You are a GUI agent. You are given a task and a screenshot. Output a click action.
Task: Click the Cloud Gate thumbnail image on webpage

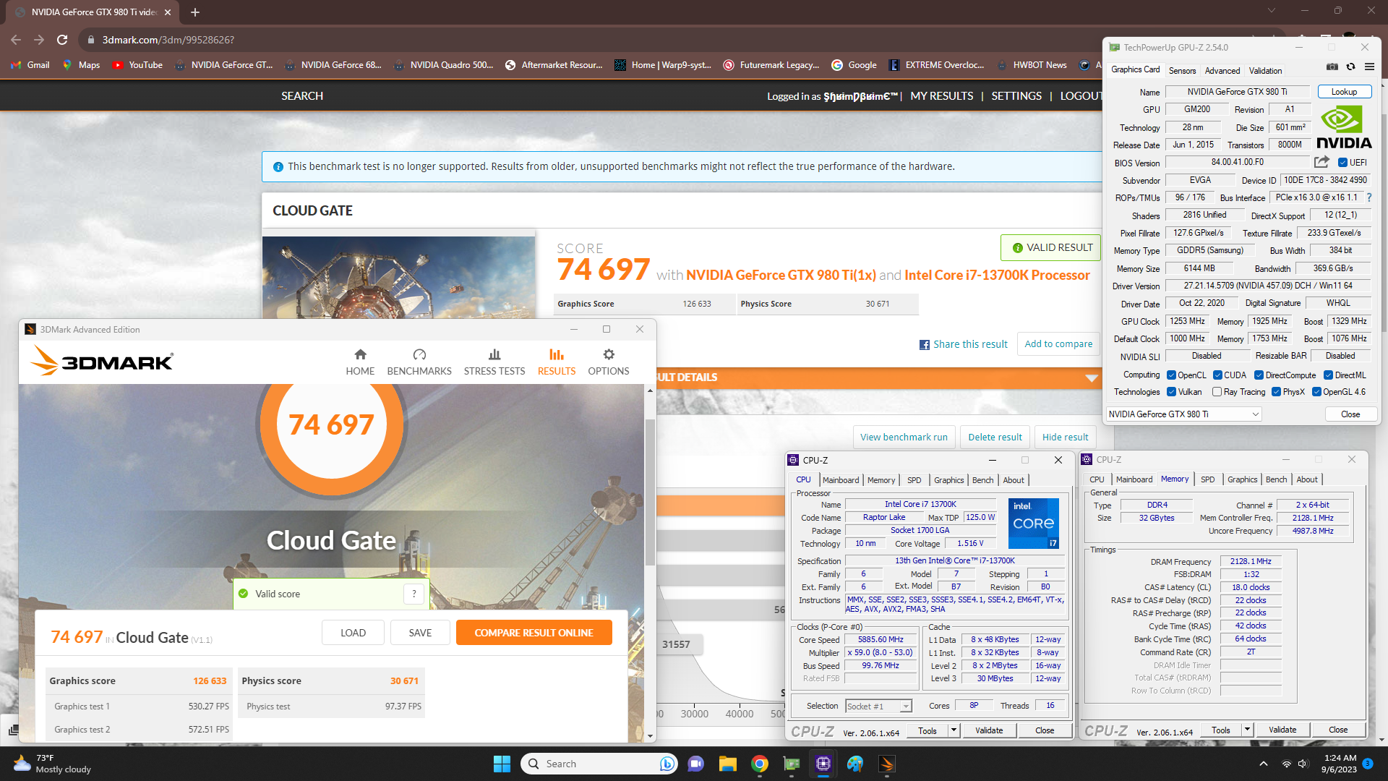(398, 277)
